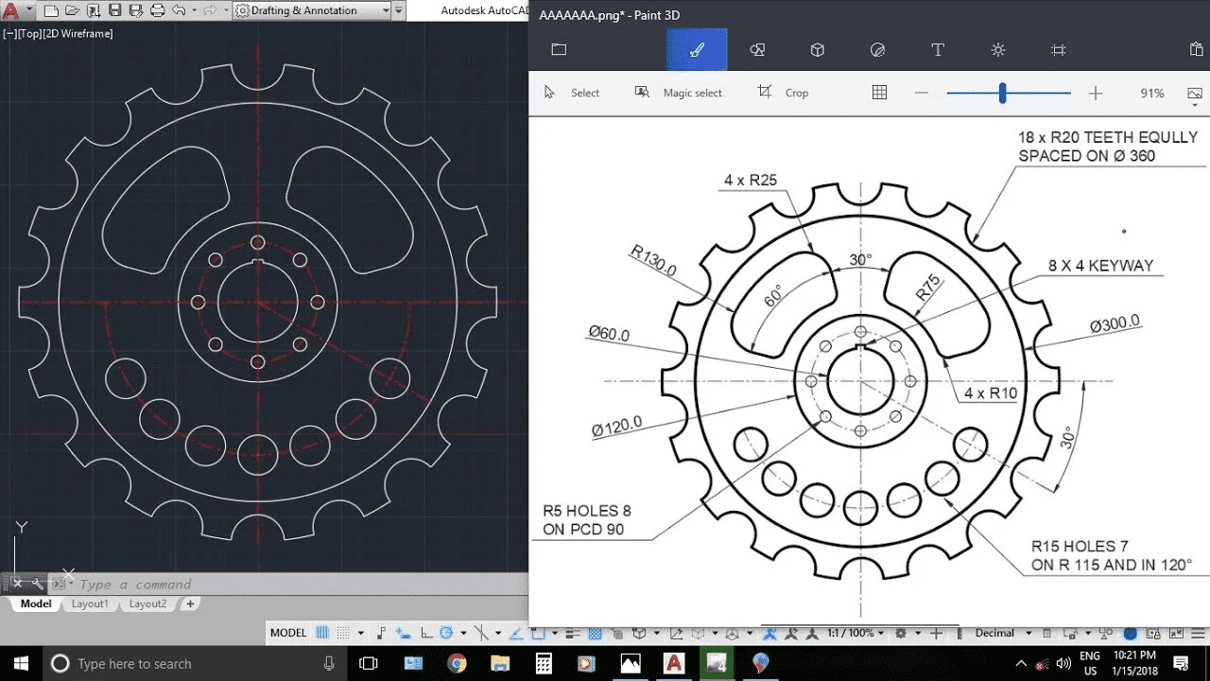The image size is (1210, 681).
Task: Toggle snap mode in status bar
Action: (344, 633)
